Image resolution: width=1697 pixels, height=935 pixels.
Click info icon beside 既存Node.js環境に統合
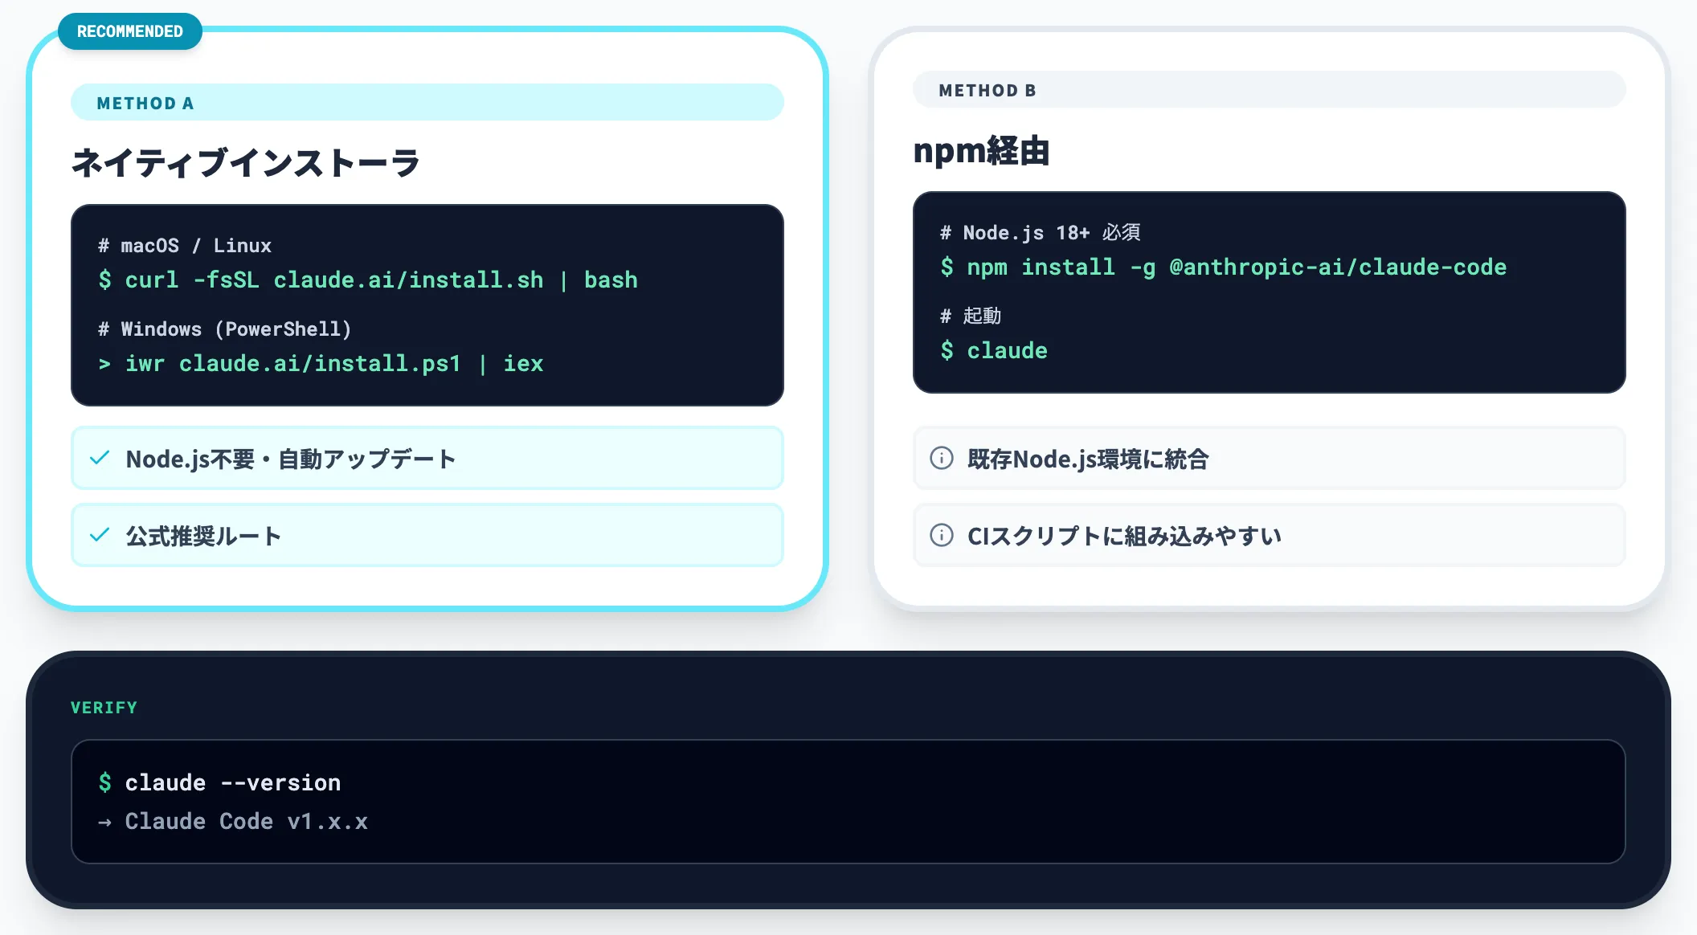pos(942,459)
